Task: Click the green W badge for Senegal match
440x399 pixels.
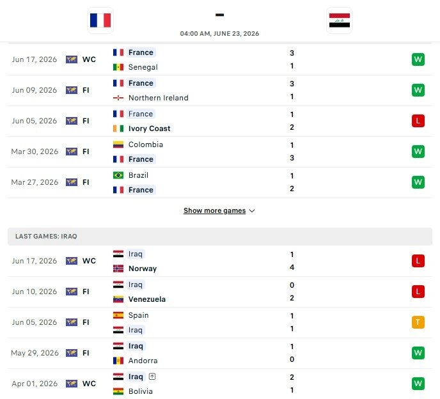Action: coord(418,59)
